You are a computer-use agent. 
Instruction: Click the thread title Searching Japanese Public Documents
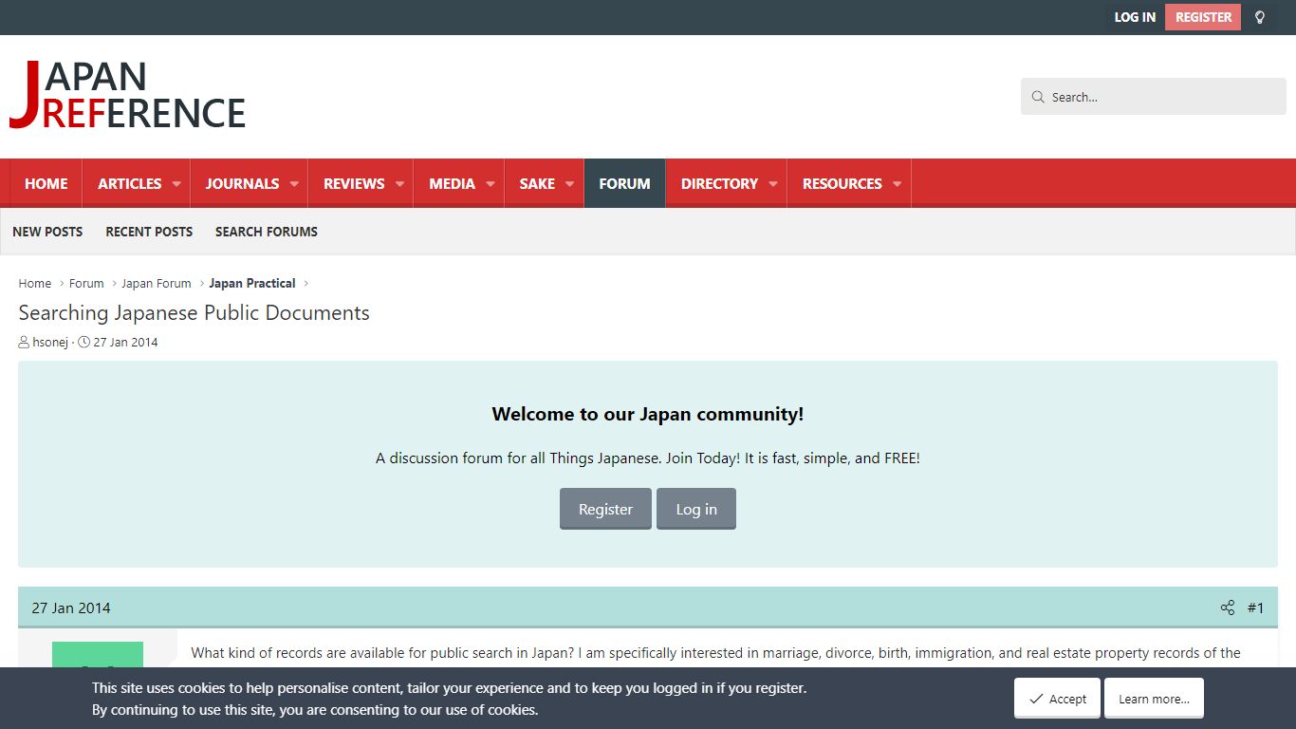pos(194,313)
